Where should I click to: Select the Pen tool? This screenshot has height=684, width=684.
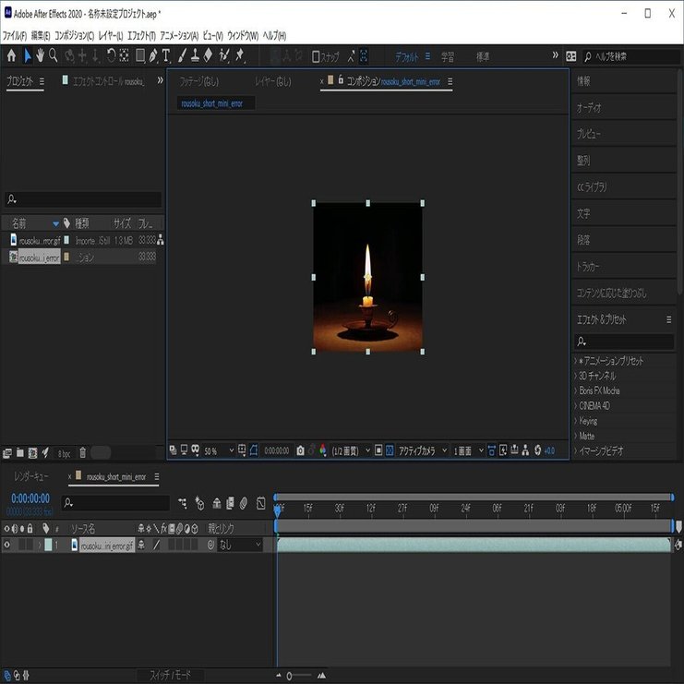152,55
